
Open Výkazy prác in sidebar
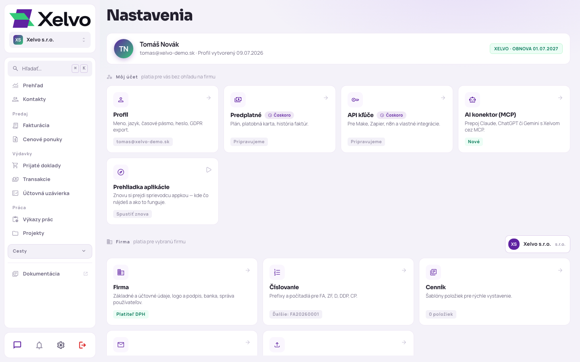click(50, 220)
